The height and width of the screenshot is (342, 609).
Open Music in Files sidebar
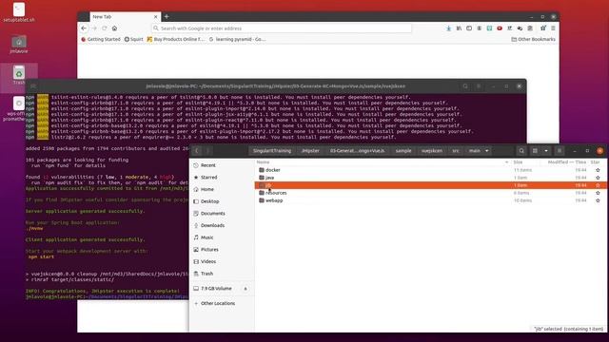(222, 237)
